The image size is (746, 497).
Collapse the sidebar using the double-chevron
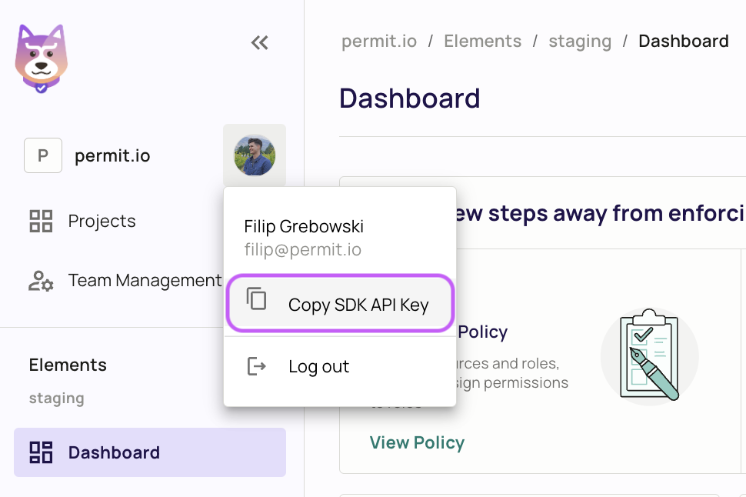[x=259, y=43]
